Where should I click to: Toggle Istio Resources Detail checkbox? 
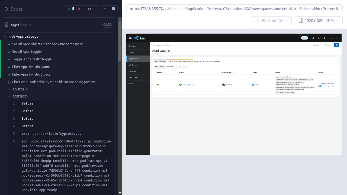point(204,61)
